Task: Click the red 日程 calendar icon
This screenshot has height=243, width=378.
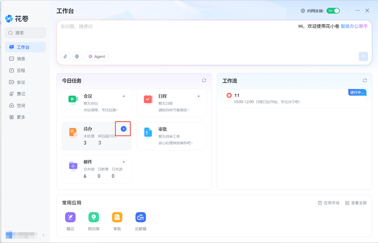Action: coord(148,99)
